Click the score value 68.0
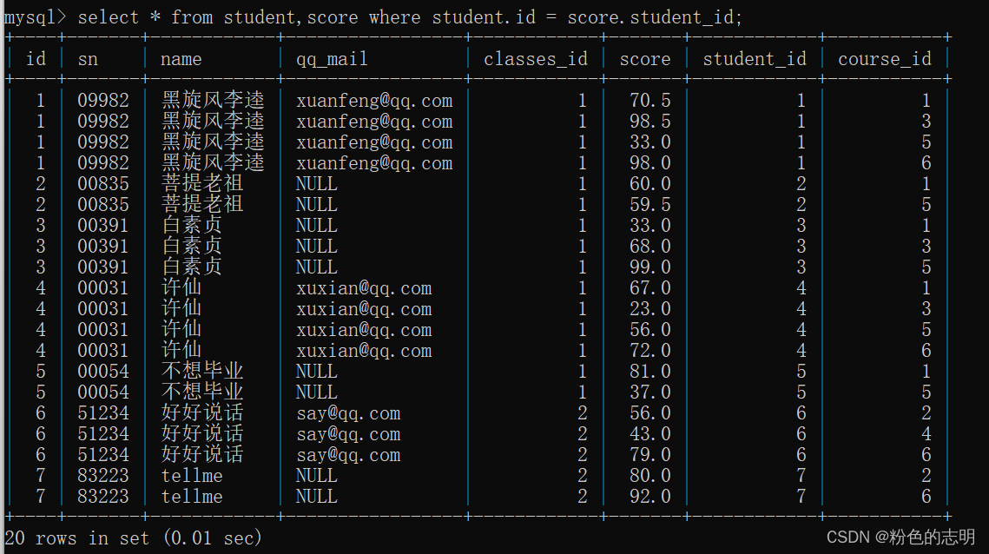989x554 pixels. point(649,246)
